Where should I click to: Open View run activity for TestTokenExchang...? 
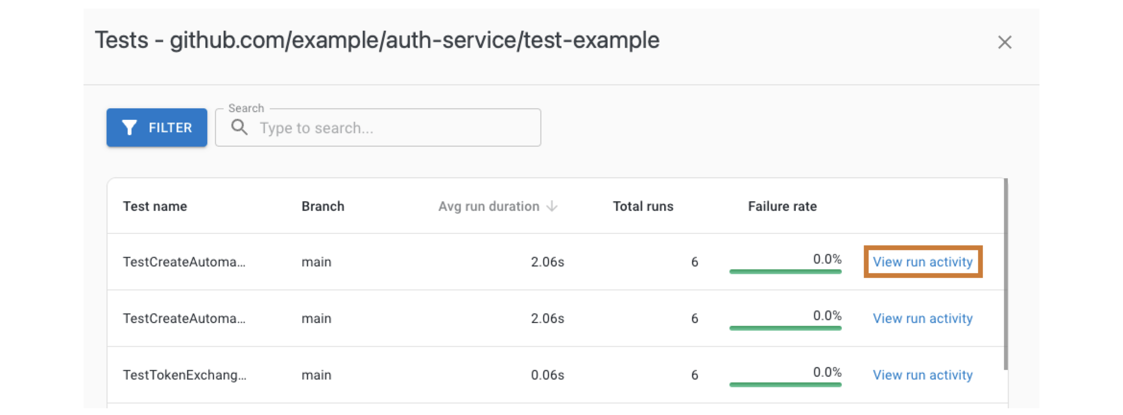922,375
